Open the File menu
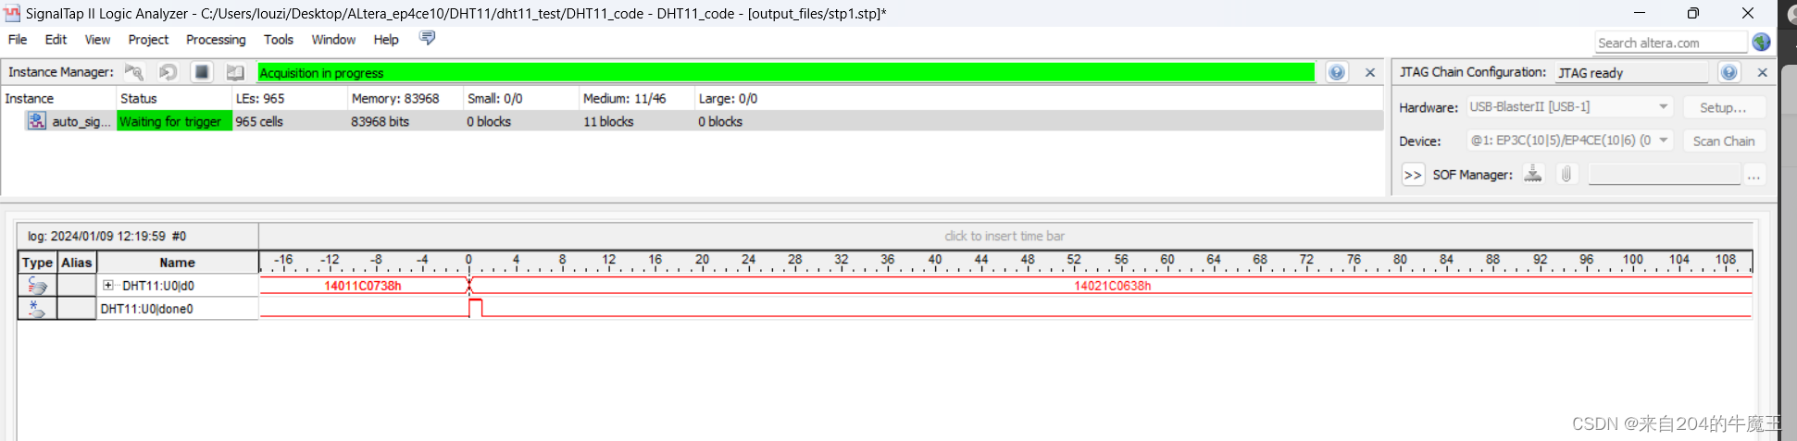 click(x=18, y=40)
